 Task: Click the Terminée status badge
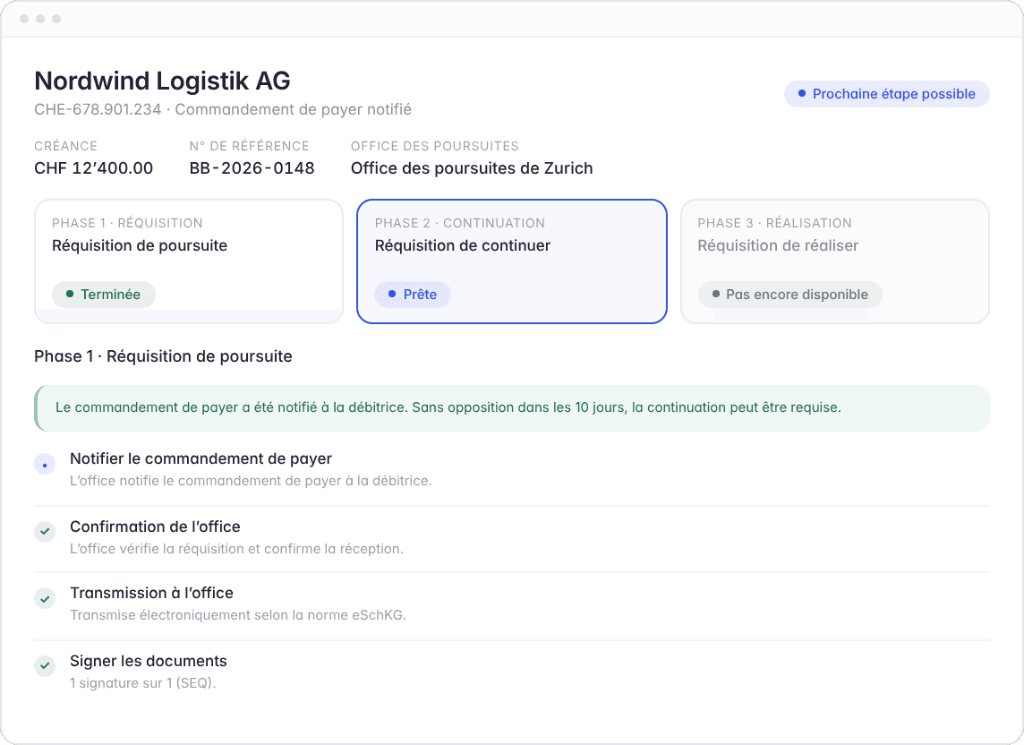(x=104, y=294)
